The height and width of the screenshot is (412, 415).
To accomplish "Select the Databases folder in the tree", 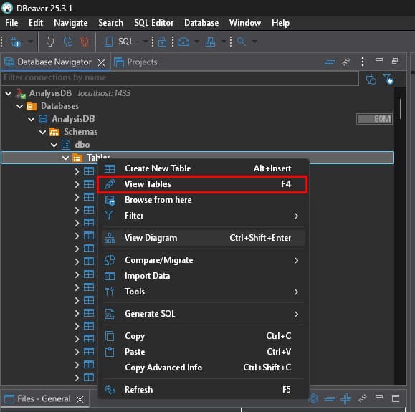I will pos(59,106).
